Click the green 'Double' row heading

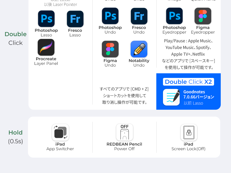(x=16, y=34)
